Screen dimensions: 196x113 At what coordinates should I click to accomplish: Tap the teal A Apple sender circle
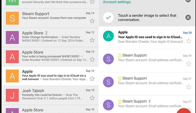108,36
